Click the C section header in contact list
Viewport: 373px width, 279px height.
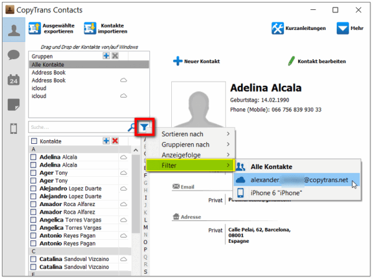point(80,252)
